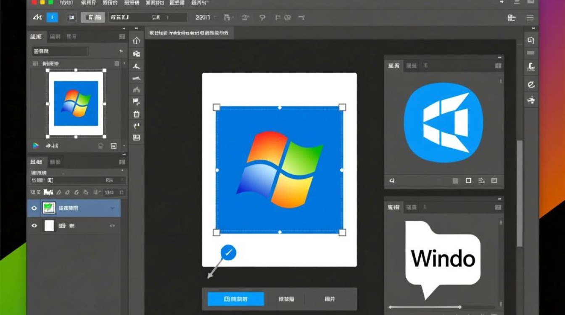Viewport: 565px width, 315px height.
Task: Click the blue button below the canvas
Action: [x=236, y=299]
